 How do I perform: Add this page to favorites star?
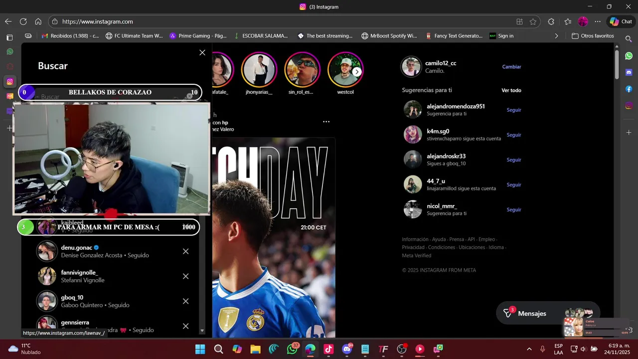tap(533, 21)
